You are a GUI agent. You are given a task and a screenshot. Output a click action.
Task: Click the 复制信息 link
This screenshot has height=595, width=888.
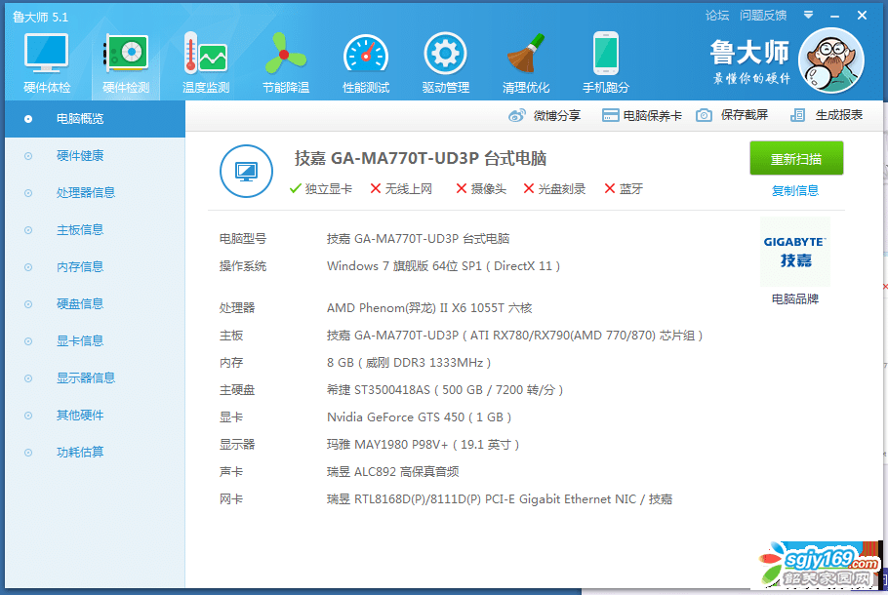coord(795,191)
